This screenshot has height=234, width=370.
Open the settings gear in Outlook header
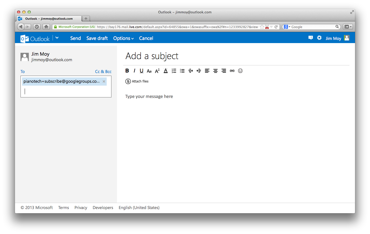pyautogui.click(x=319, y=38)
